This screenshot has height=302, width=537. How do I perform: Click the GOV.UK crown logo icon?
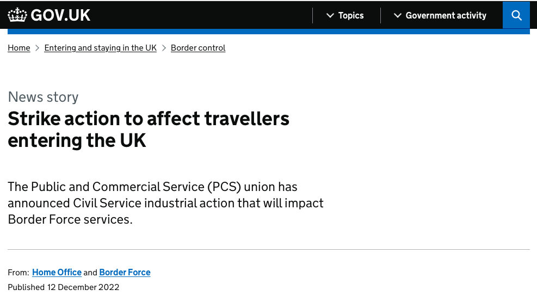click(x=17, y=15)
